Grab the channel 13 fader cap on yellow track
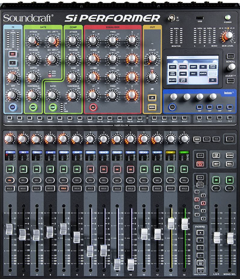Viewport: 240px width, 279px height. tap(171, 223)
